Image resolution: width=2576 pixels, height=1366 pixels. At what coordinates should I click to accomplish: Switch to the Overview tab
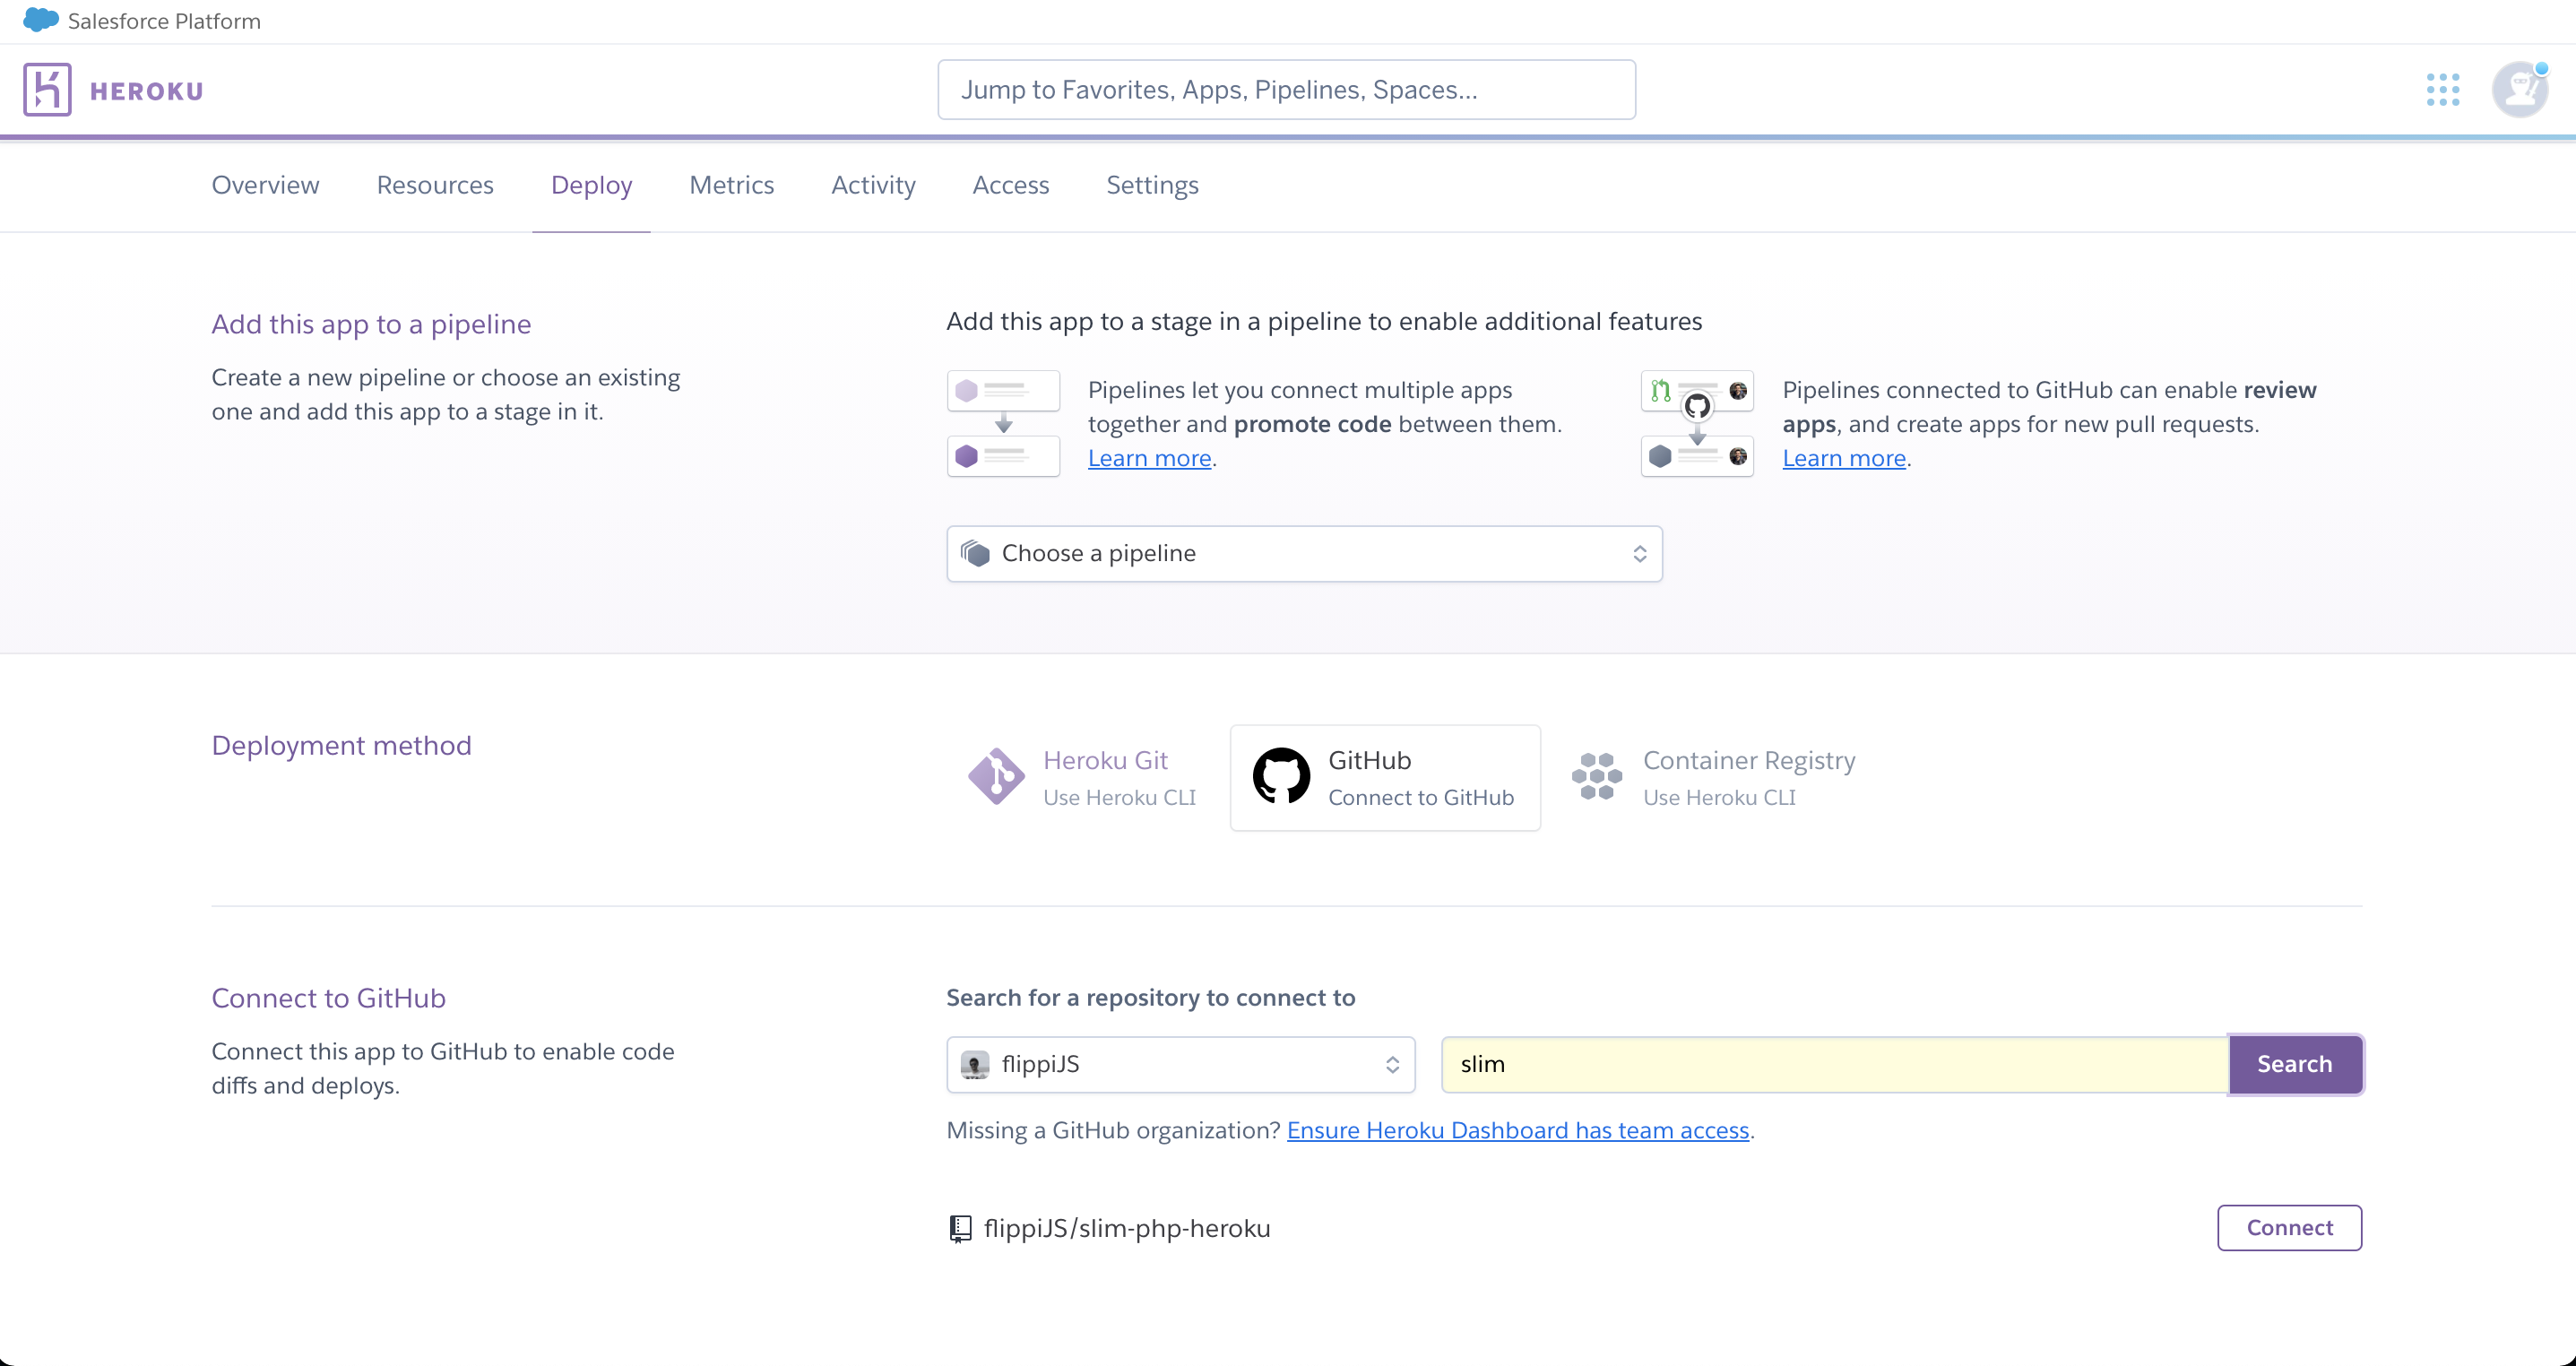(x=266, y=184)
